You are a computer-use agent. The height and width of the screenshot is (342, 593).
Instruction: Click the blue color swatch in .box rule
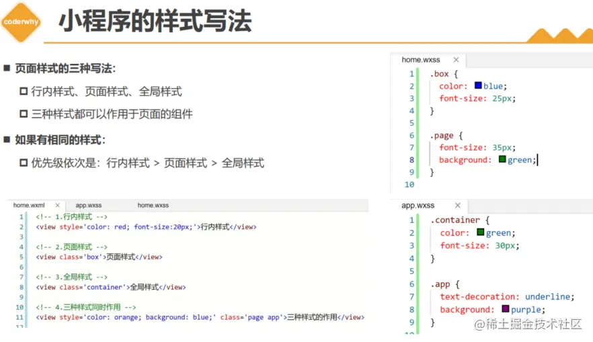pyautogui.click(x=478, y=85)
